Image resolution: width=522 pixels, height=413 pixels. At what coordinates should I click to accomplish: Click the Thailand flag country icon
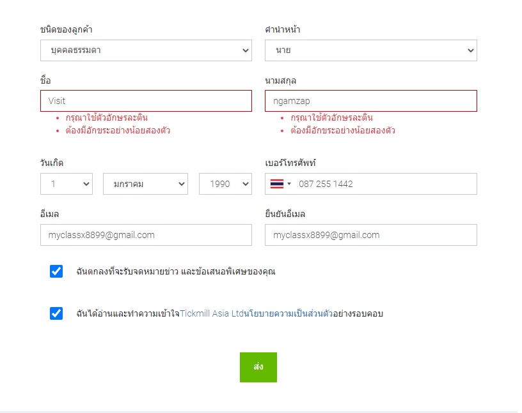click(x=276, y=184)
